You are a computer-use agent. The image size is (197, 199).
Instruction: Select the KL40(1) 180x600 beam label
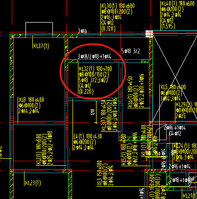pos(178,3)
